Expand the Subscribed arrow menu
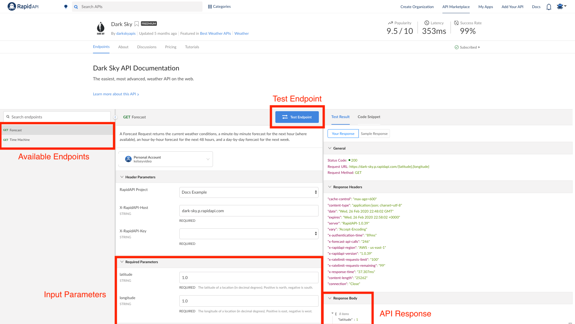 pyautogui.click(x=479, y=47)
